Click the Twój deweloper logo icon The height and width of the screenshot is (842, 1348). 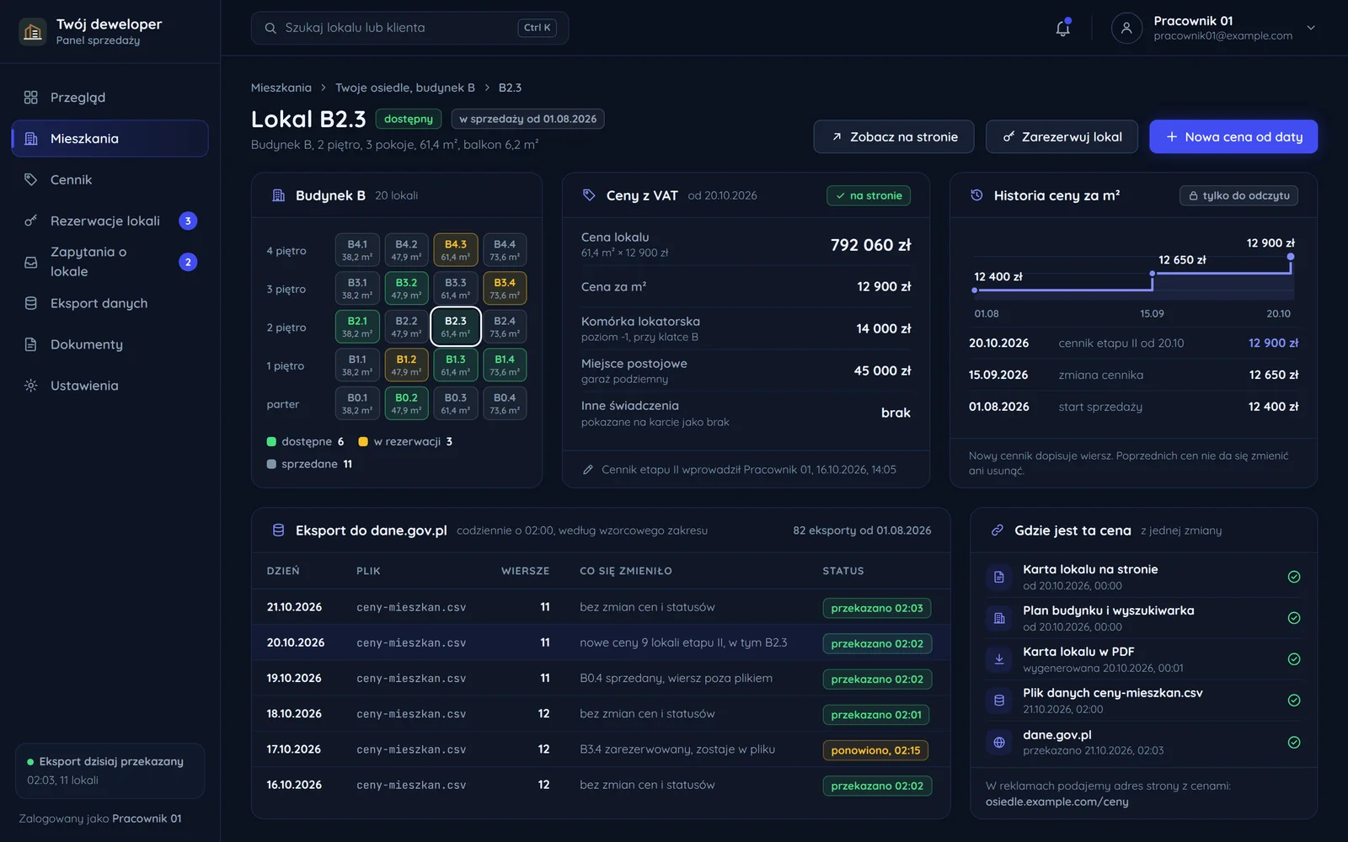tap(33, 32)
